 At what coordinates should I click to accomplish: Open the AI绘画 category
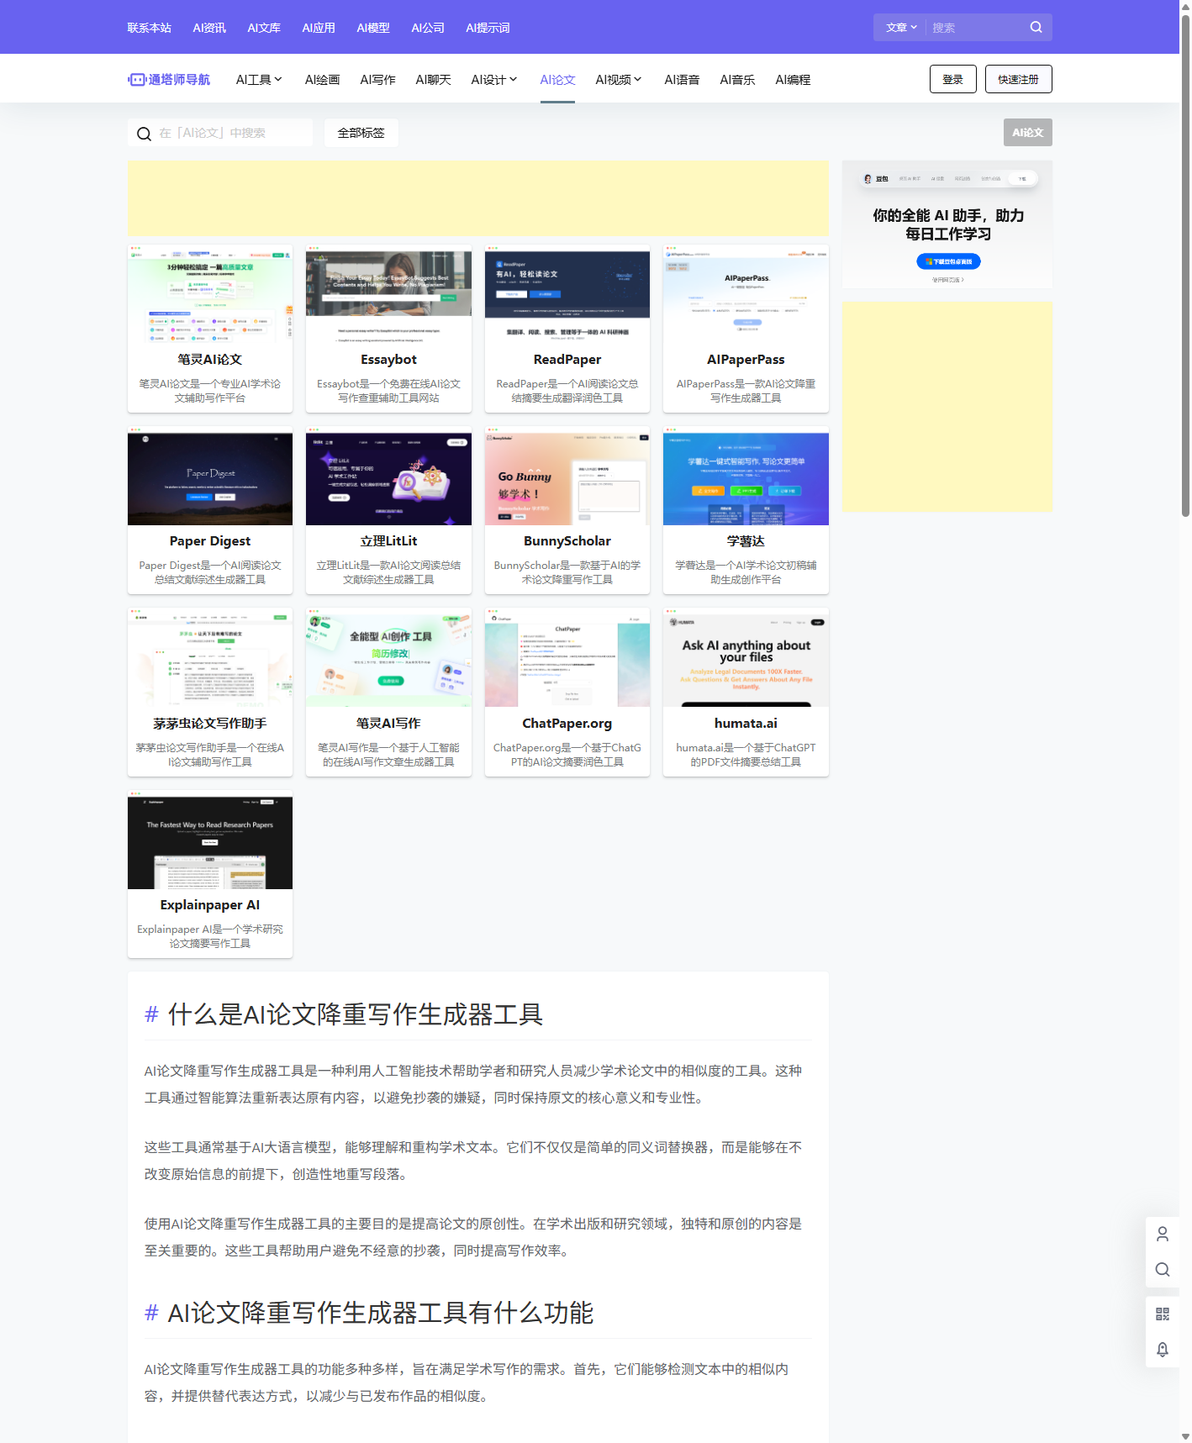(322, 79)
